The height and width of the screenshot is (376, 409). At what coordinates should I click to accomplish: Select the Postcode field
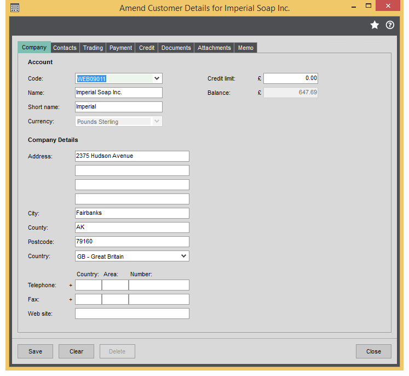click(x=131, y=242)
